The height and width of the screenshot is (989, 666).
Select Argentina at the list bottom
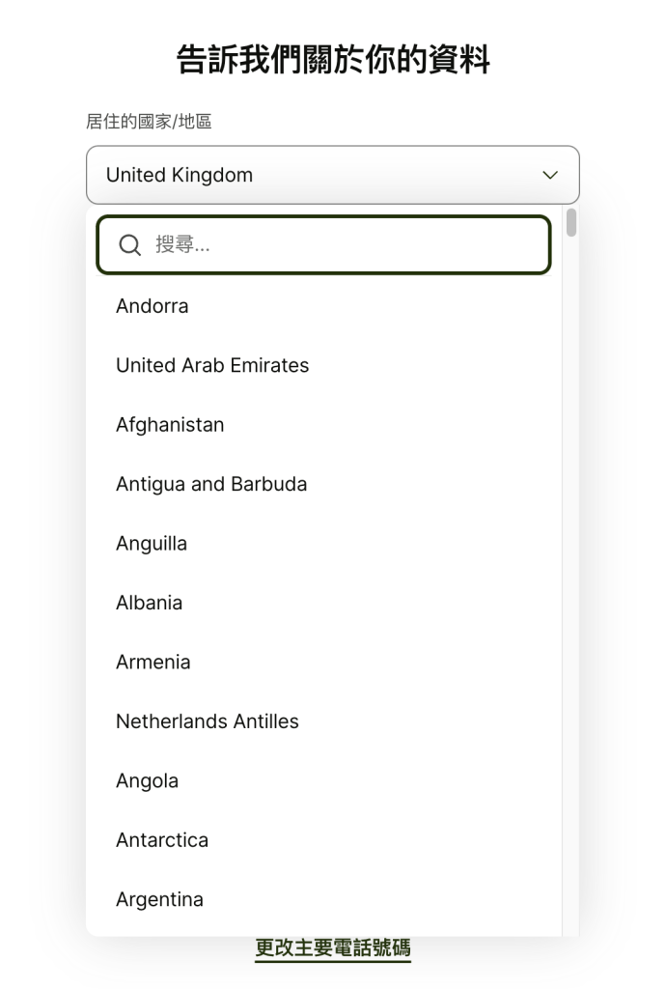tap(159, 900)
